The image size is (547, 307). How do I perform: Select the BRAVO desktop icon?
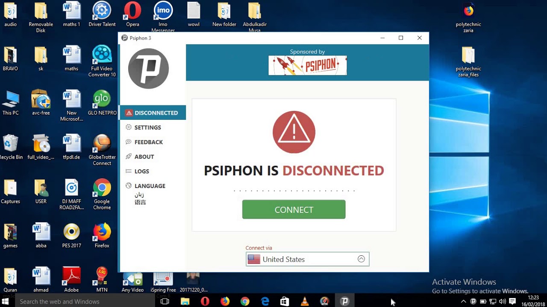coord(10,58)
